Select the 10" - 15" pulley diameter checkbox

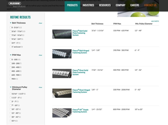point(10,109)
